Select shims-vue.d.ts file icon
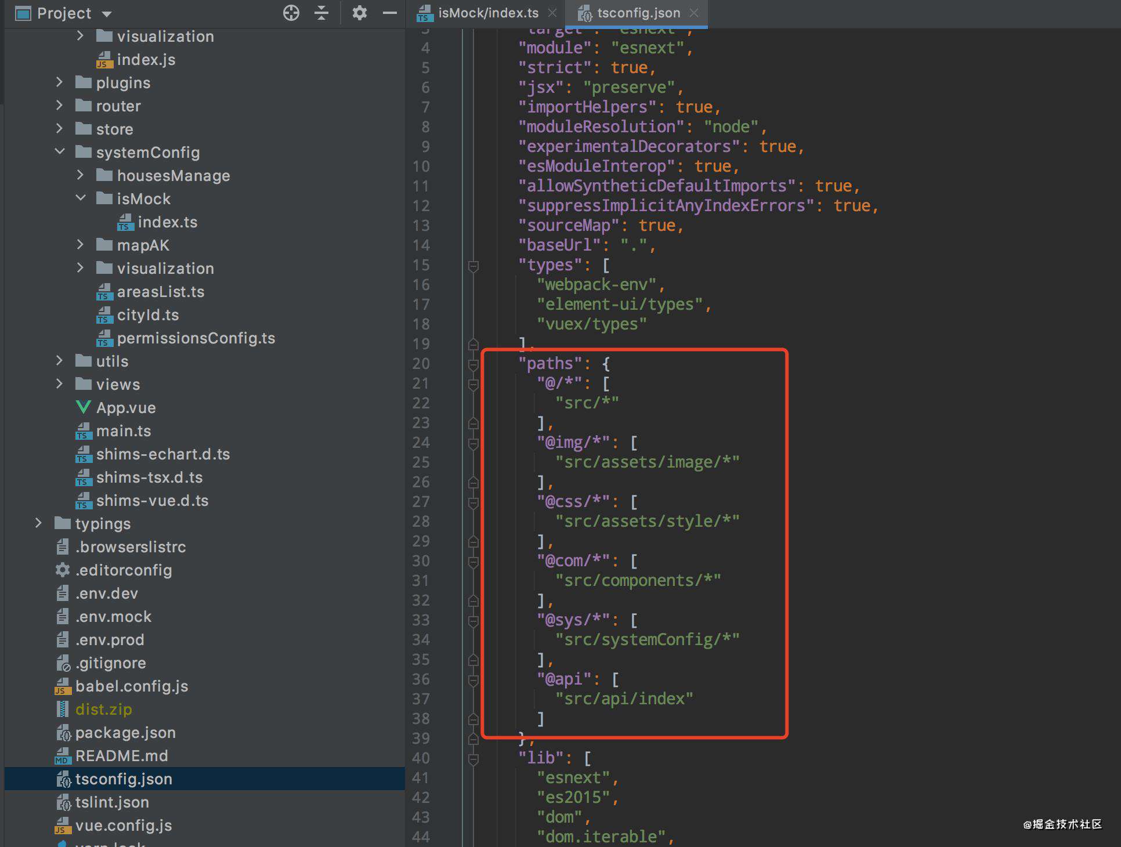The height and width of the screenshot is (847, 1121). [84, 501]
